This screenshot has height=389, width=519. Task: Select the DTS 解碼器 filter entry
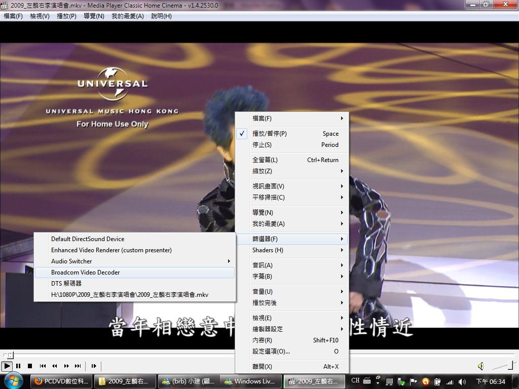click(x=135, y=284)
